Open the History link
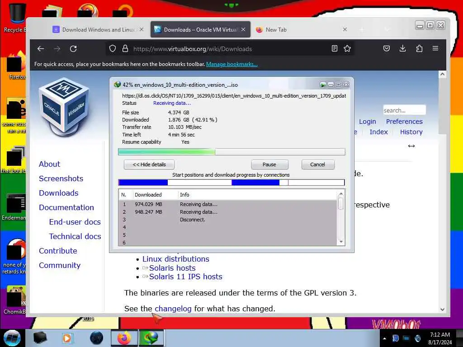463x347 pixels. click(x=411, y=132)
